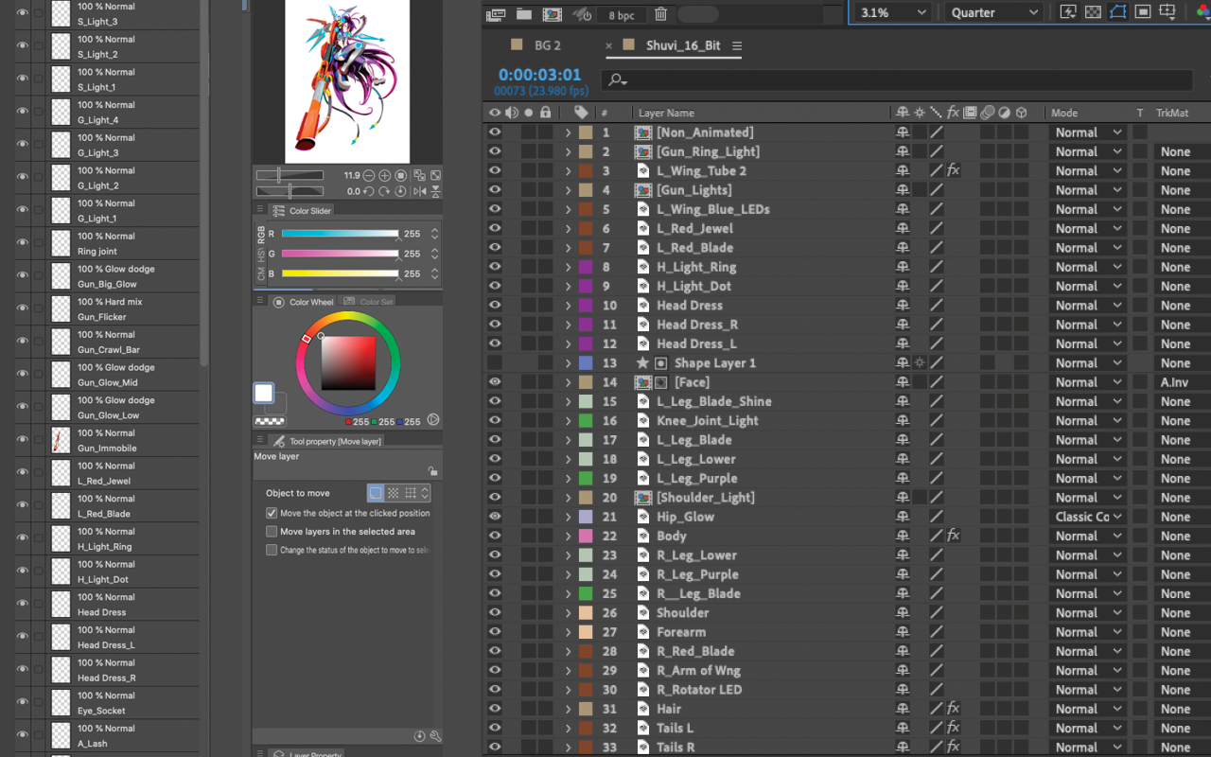
Task: Switch to the Color Set tab
Action: (368, 302)
